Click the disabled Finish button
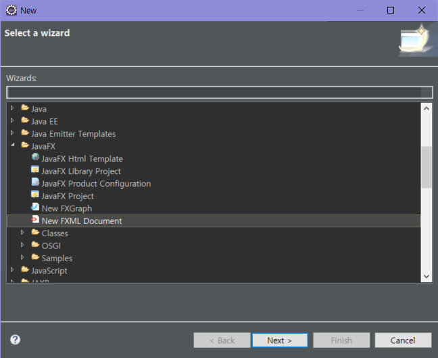Image resolution: width=438 pixels, height=358 pixels. point(341,340)
